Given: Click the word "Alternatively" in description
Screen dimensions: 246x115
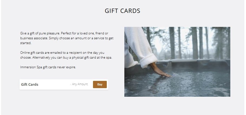Looking at the screenshot, I should tap(41, 57).
